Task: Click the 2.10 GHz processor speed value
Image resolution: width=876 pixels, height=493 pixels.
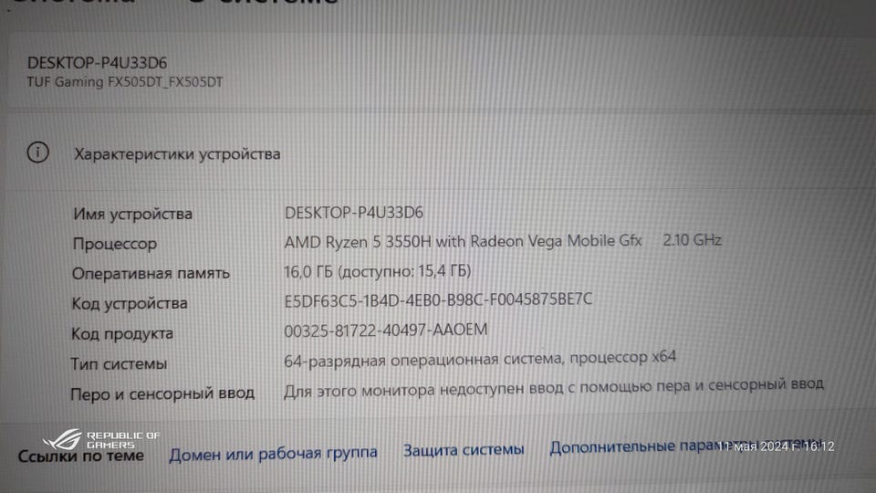Action: point(693,240)
